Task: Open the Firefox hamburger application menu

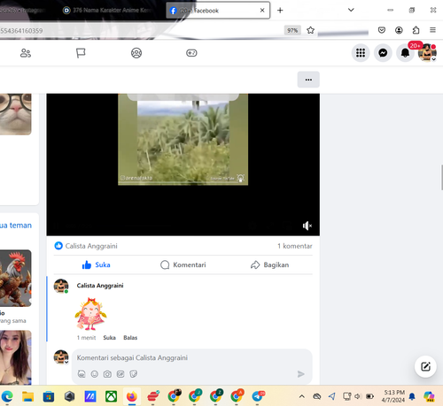Action: pos(432,30)
